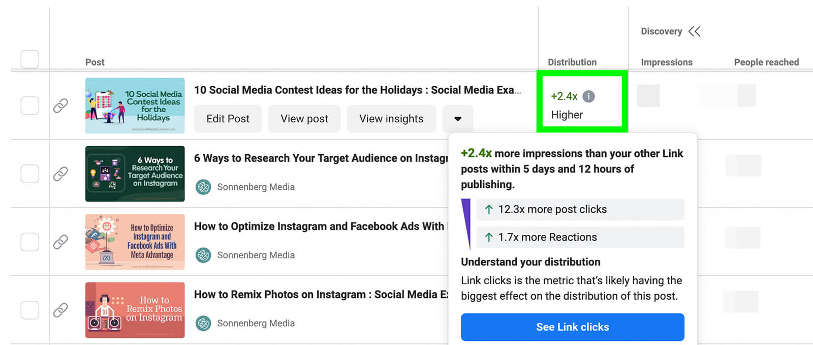Click link icon of Remix Photos row
The image size is (813, 345).
60,309
